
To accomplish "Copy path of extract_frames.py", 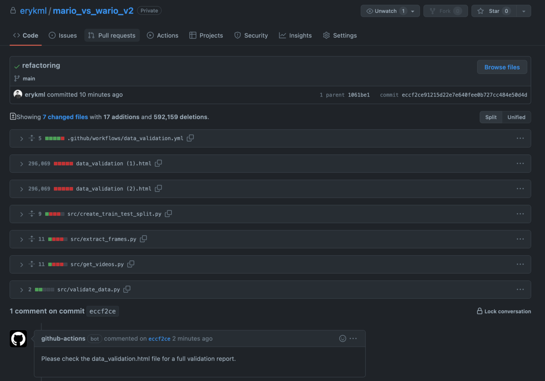I will [143, 239].
